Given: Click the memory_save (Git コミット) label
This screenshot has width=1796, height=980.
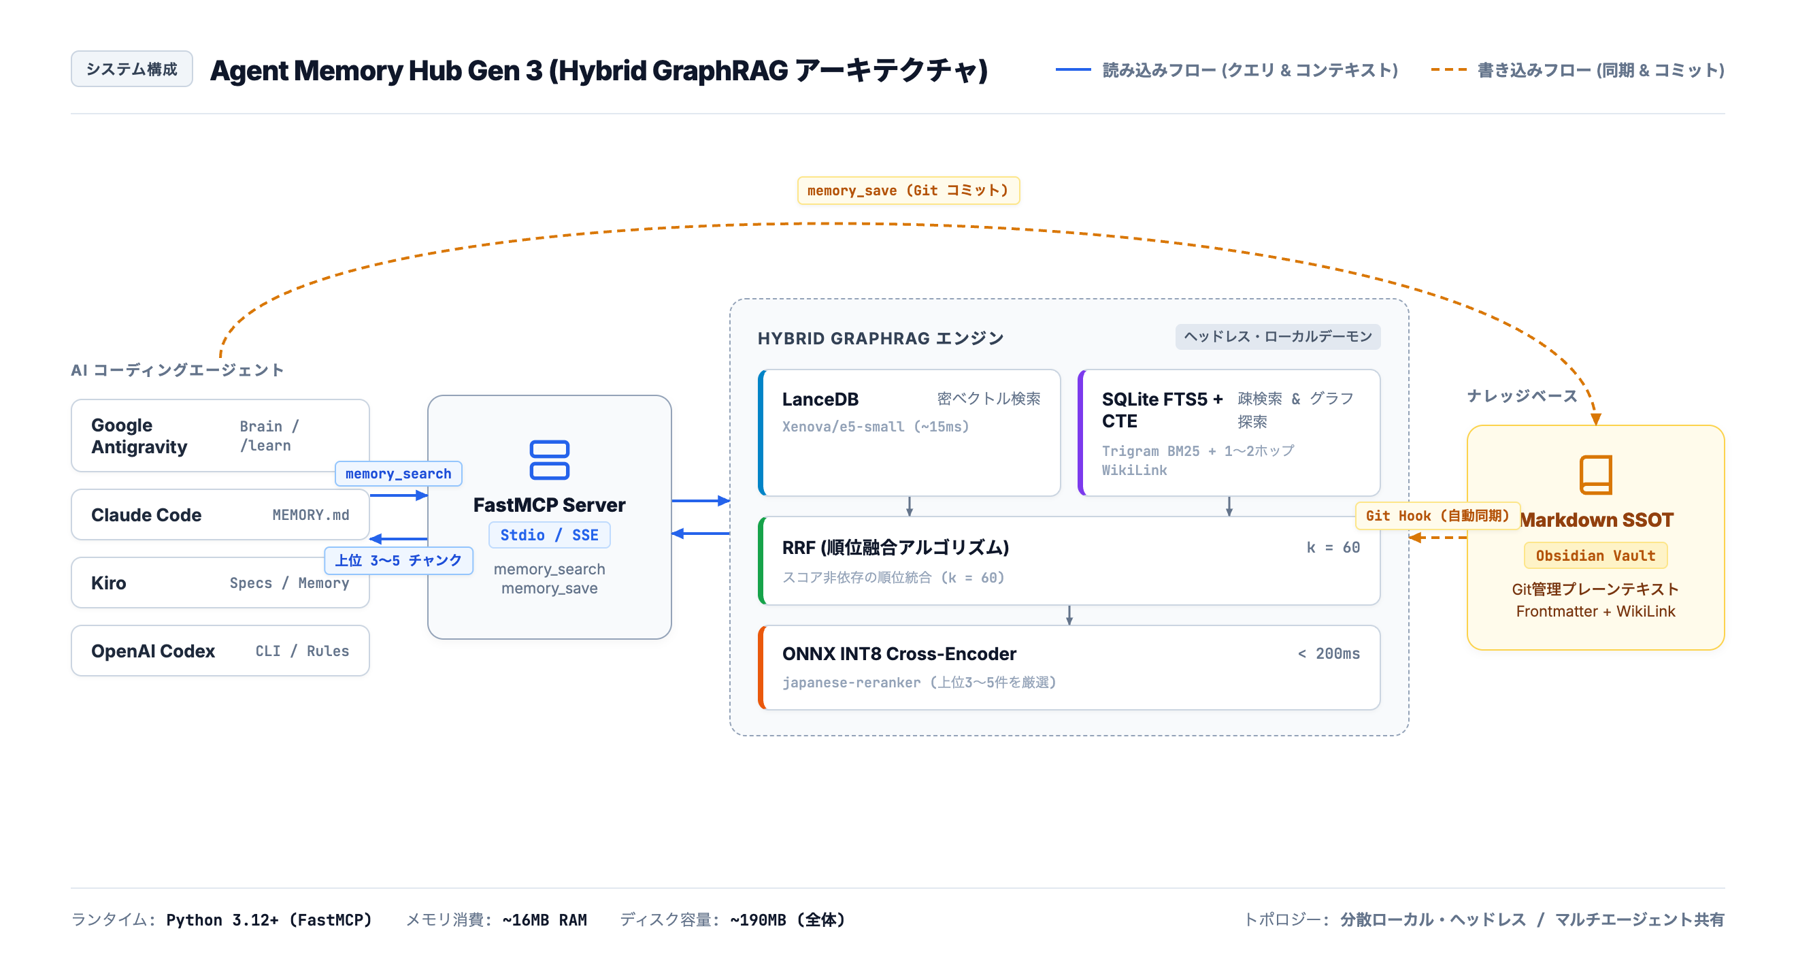Looking at the screenshot, I should [908, 191].
